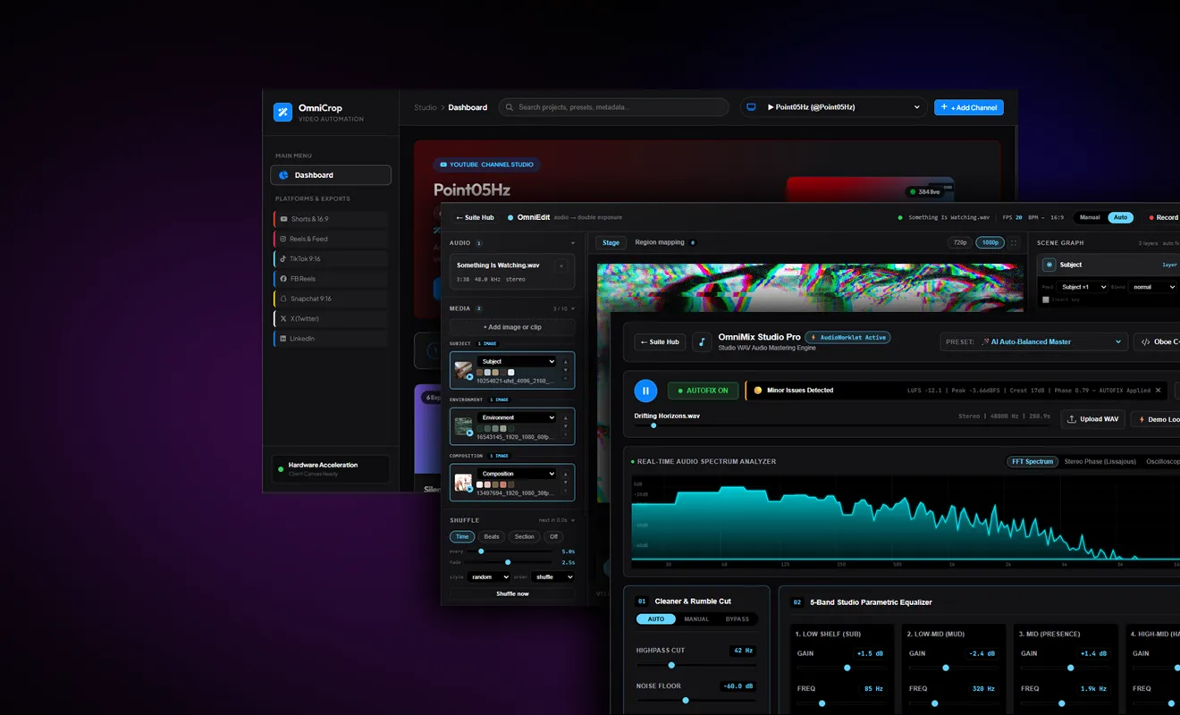Viewport: 1180px width, 715px height.
Task: Select Section shuffle mode in OmniEdit
Action: pos(525,537)
